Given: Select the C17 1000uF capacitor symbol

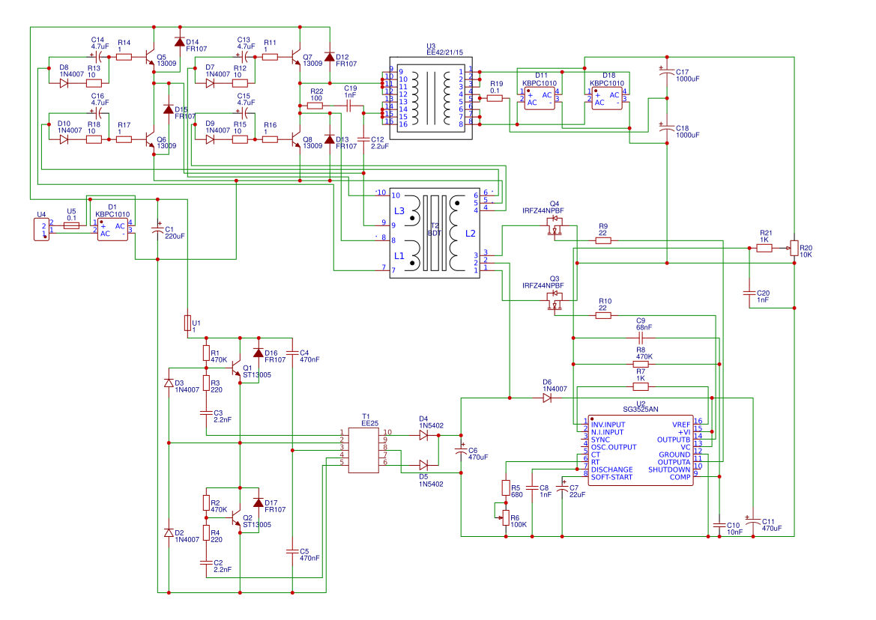Looking at the screenshot, I should pyautogui.click(x=666, y=72).
